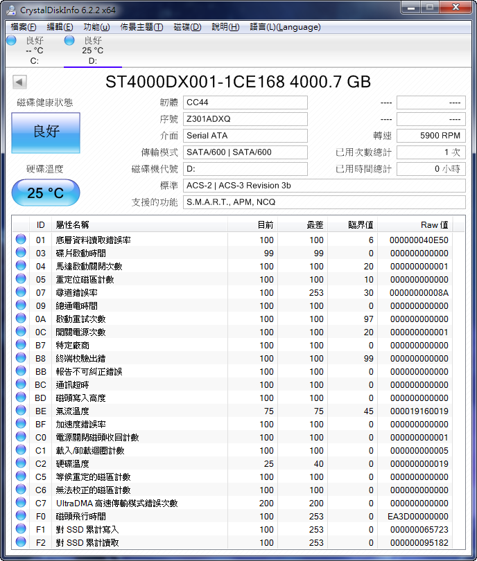The width and height of the screenshot is (477, 561).
Task: Click the 目前 column header
Action: 252,225
